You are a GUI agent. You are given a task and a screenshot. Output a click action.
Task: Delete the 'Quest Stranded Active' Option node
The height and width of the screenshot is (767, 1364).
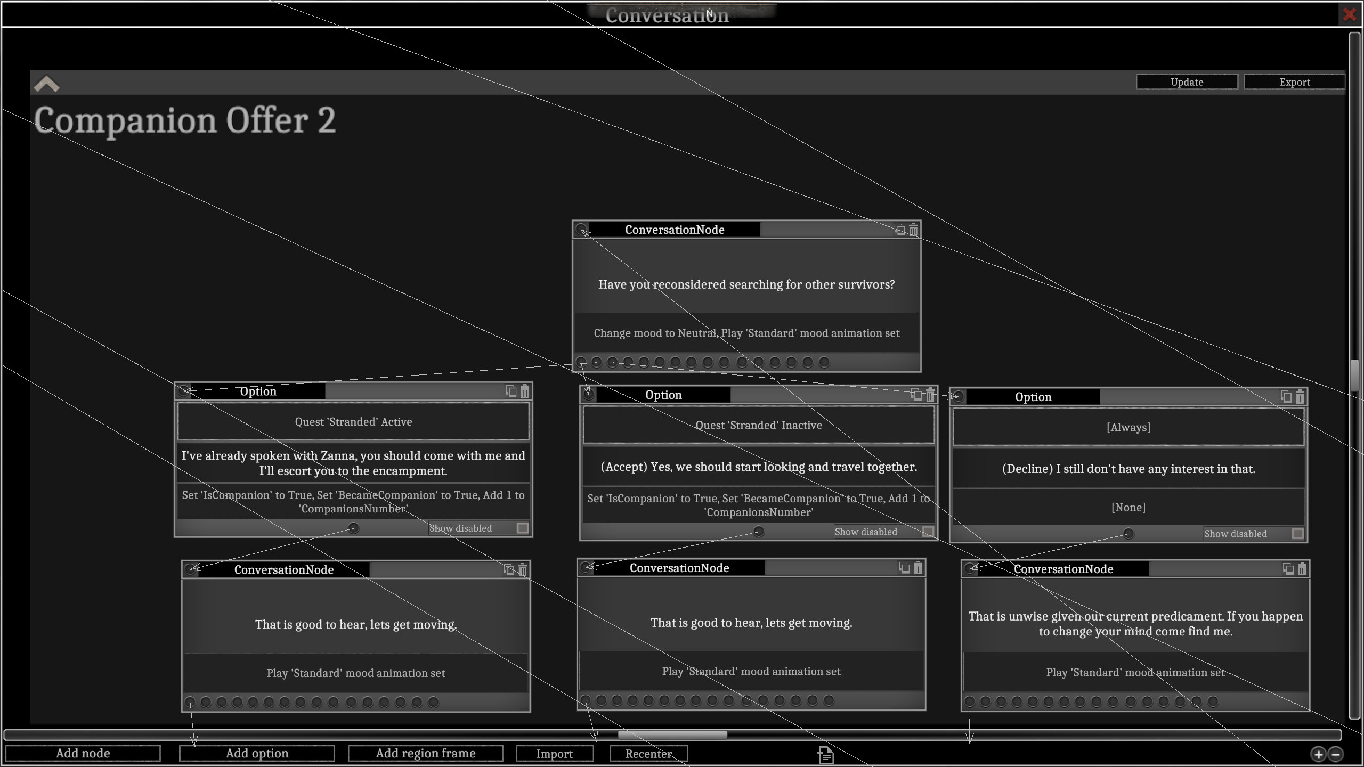[525, 391]
